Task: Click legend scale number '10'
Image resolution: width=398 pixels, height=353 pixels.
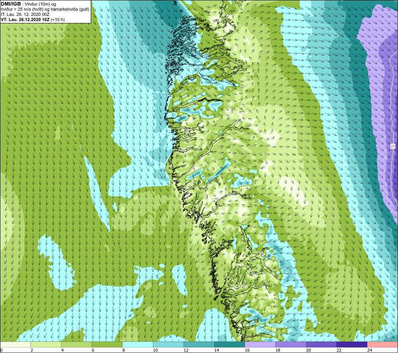Action: point(155,350)
